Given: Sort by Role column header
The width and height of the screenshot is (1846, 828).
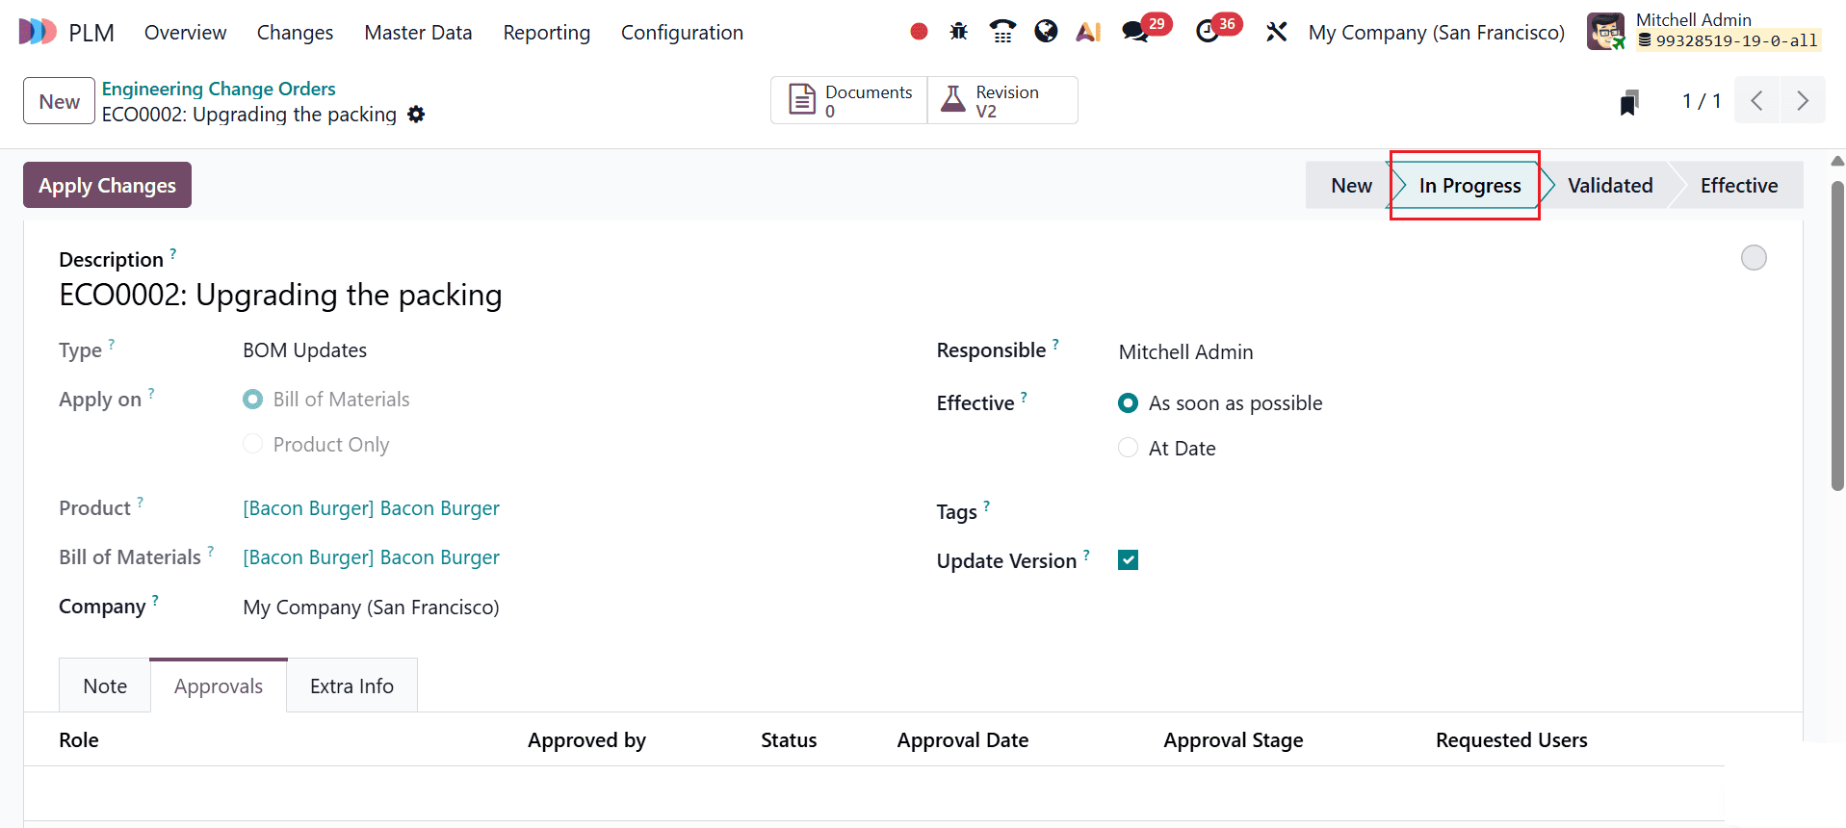Looking at the screenshot, I should pyautogui.click(x=79, y=739).
